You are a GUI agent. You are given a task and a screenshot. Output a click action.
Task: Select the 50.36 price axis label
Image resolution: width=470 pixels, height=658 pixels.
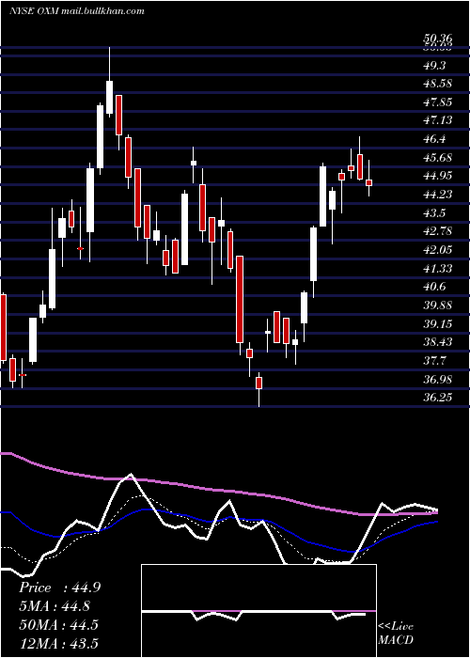437,39
